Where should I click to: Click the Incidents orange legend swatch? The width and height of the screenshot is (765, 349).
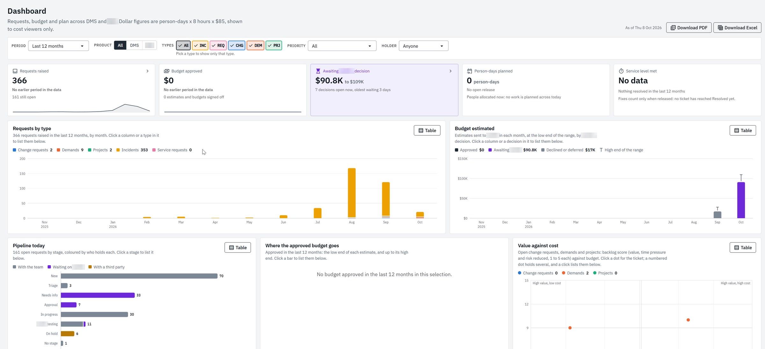tap(118, 150)
